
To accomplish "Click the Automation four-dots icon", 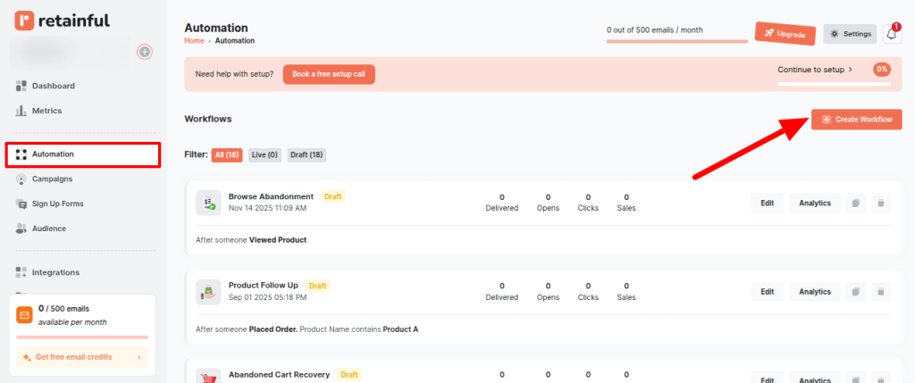I will click(x=21, y=154).
